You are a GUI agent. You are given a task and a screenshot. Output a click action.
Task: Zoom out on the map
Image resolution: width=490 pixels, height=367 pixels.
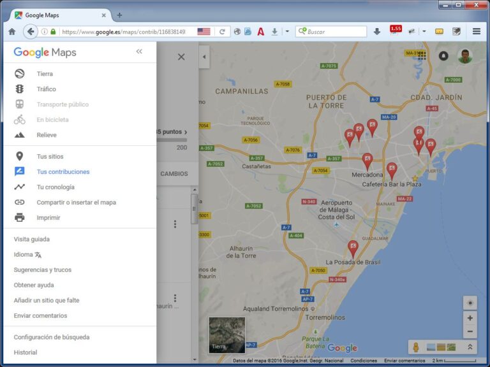470,331
